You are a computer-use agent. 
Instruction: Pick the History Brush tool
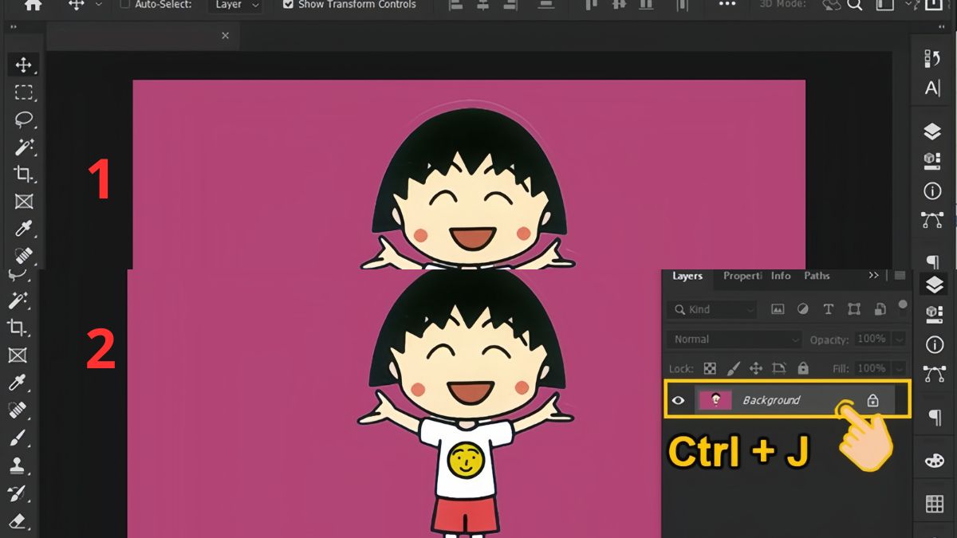pos(17,493)
